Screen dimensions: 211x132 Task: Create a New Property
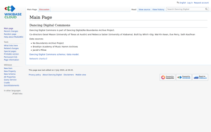(10, 71)
